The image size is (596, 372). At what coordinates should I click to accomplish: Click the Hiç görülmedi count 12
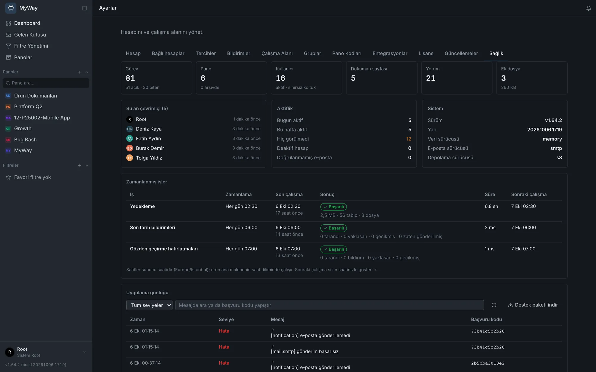coord(409,139)
